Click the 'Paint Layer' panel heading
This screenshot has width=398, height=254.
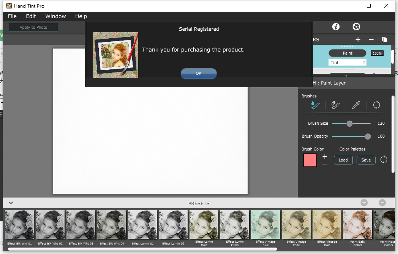(x=333, y=83)
